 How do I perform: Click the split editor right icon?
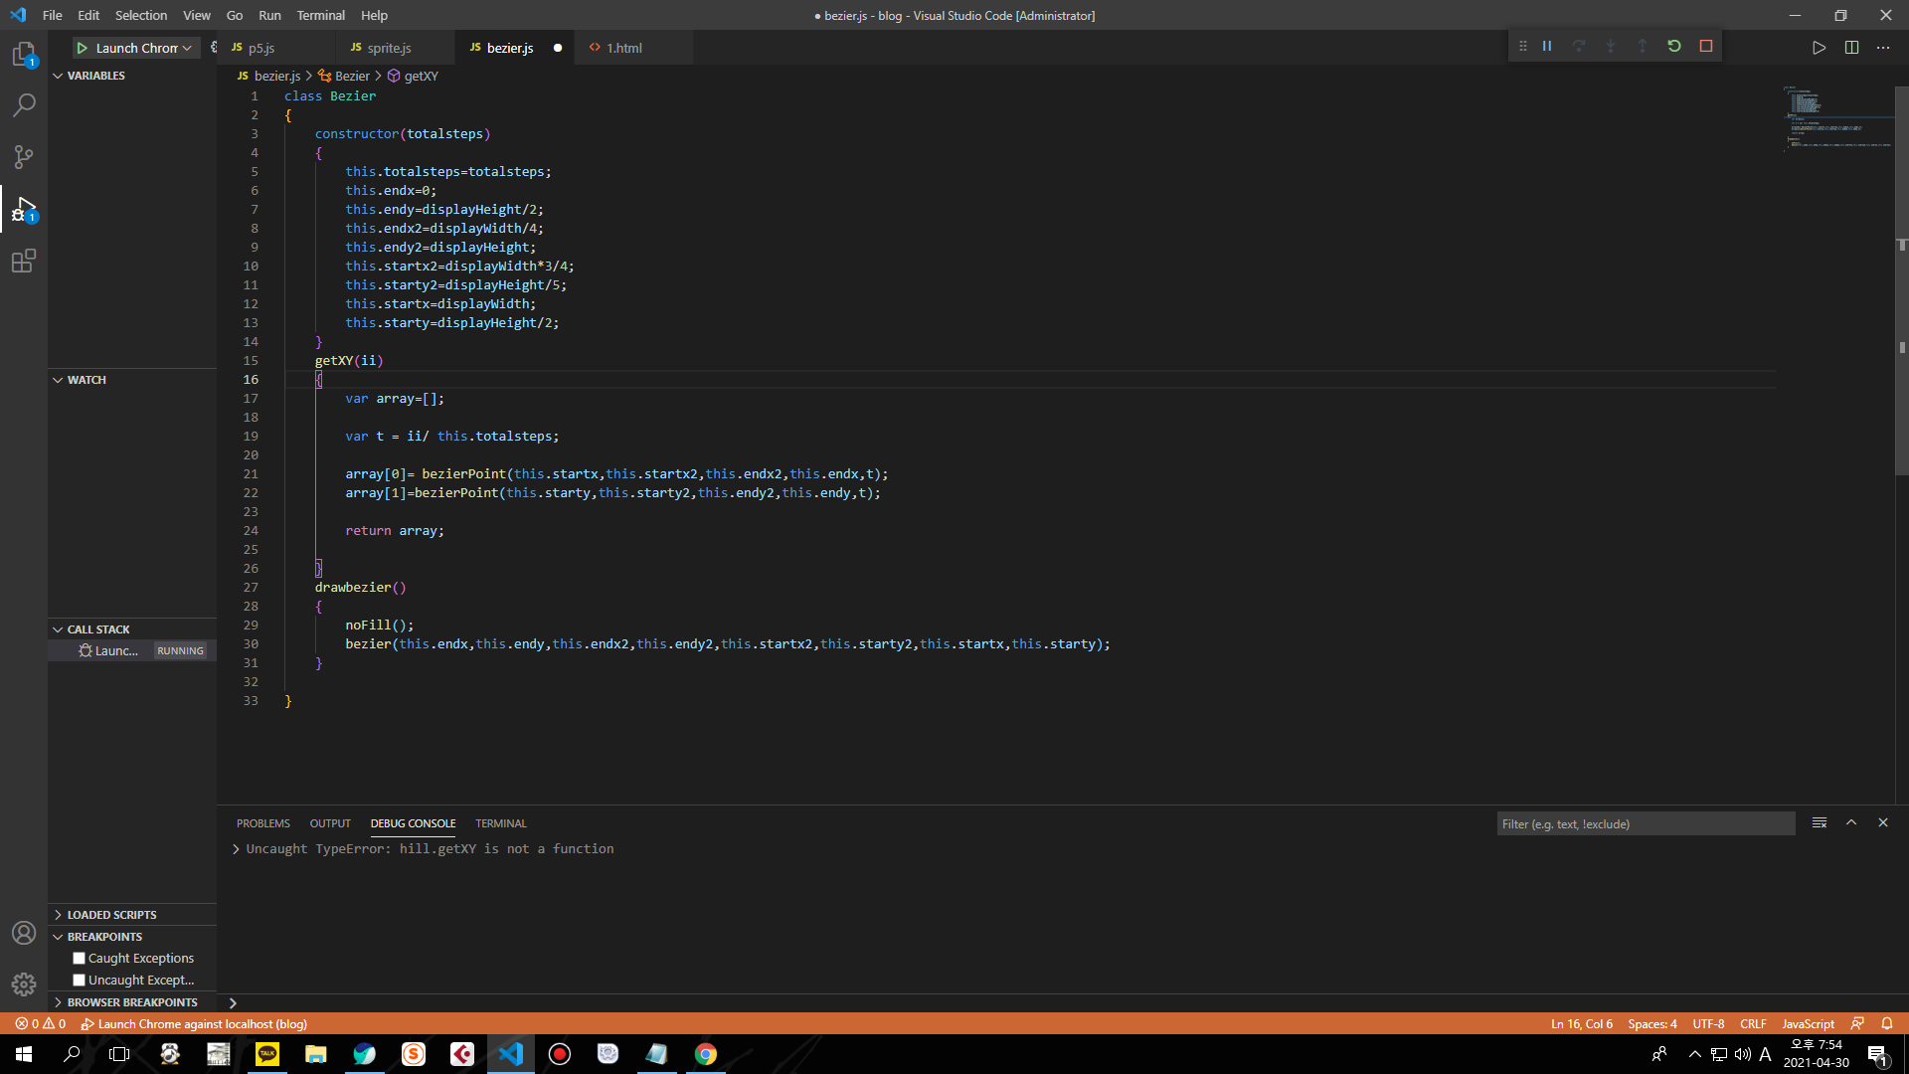[x=1851, y=48]
